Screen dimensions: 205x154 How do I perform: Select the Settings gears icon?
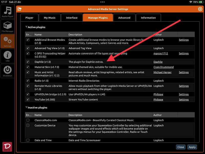click(7, 41)
